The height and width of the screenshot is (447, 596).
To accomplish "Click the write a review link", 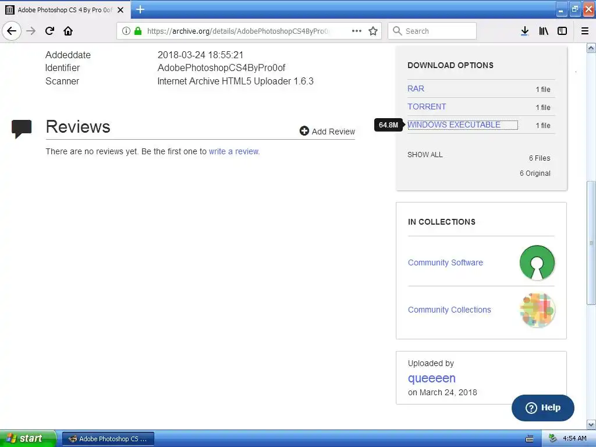I will [x=233, y=151].
